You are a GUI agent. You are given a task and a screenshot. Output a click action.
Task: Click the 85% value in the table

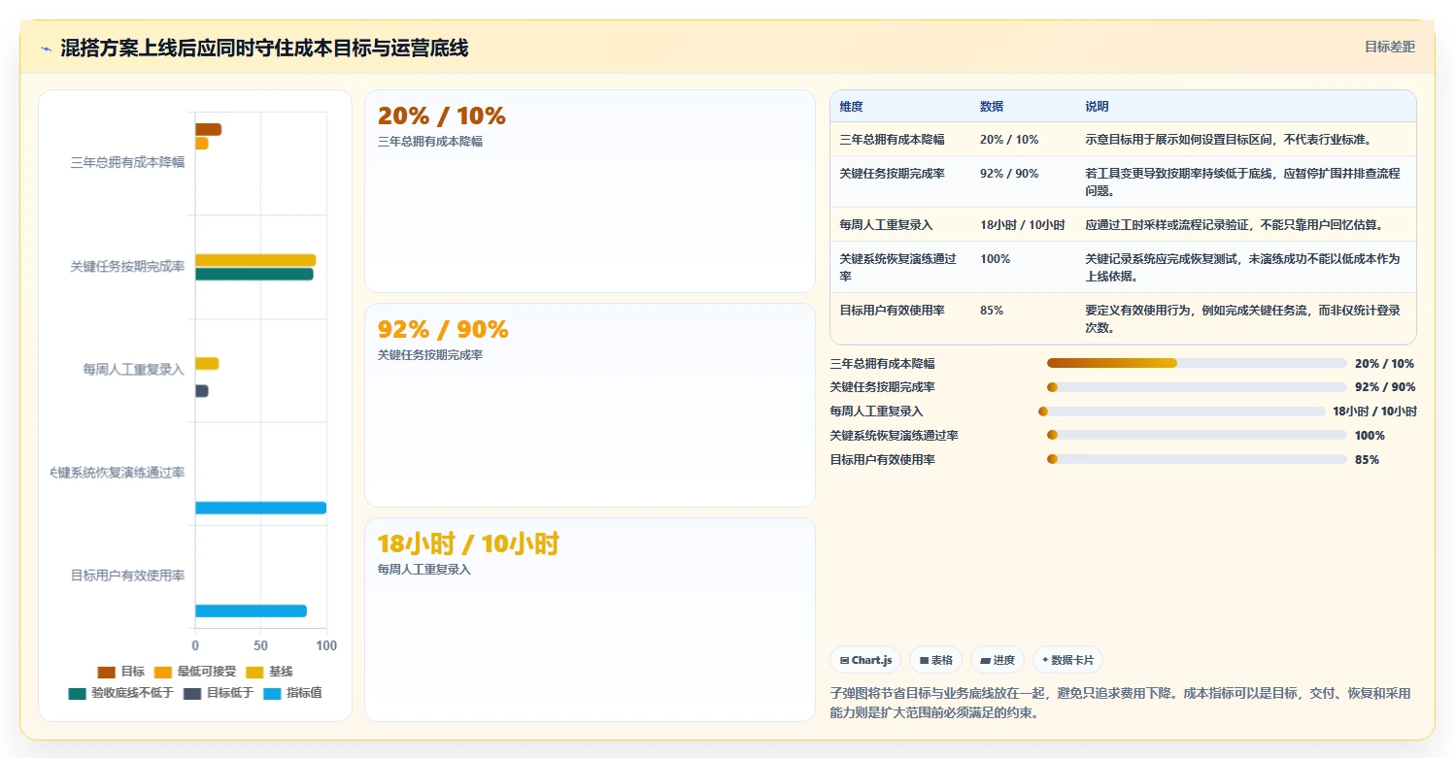[992, 311]
